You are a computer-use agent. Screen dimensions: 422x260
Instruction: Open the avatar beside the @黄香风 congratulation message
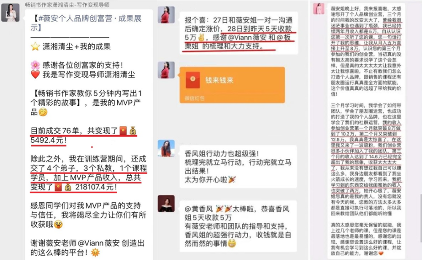coord(166,204)
